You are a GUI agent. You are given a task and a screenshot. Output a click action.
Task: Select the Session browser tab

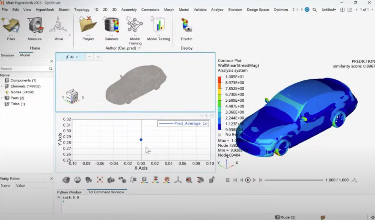[7, 55]
